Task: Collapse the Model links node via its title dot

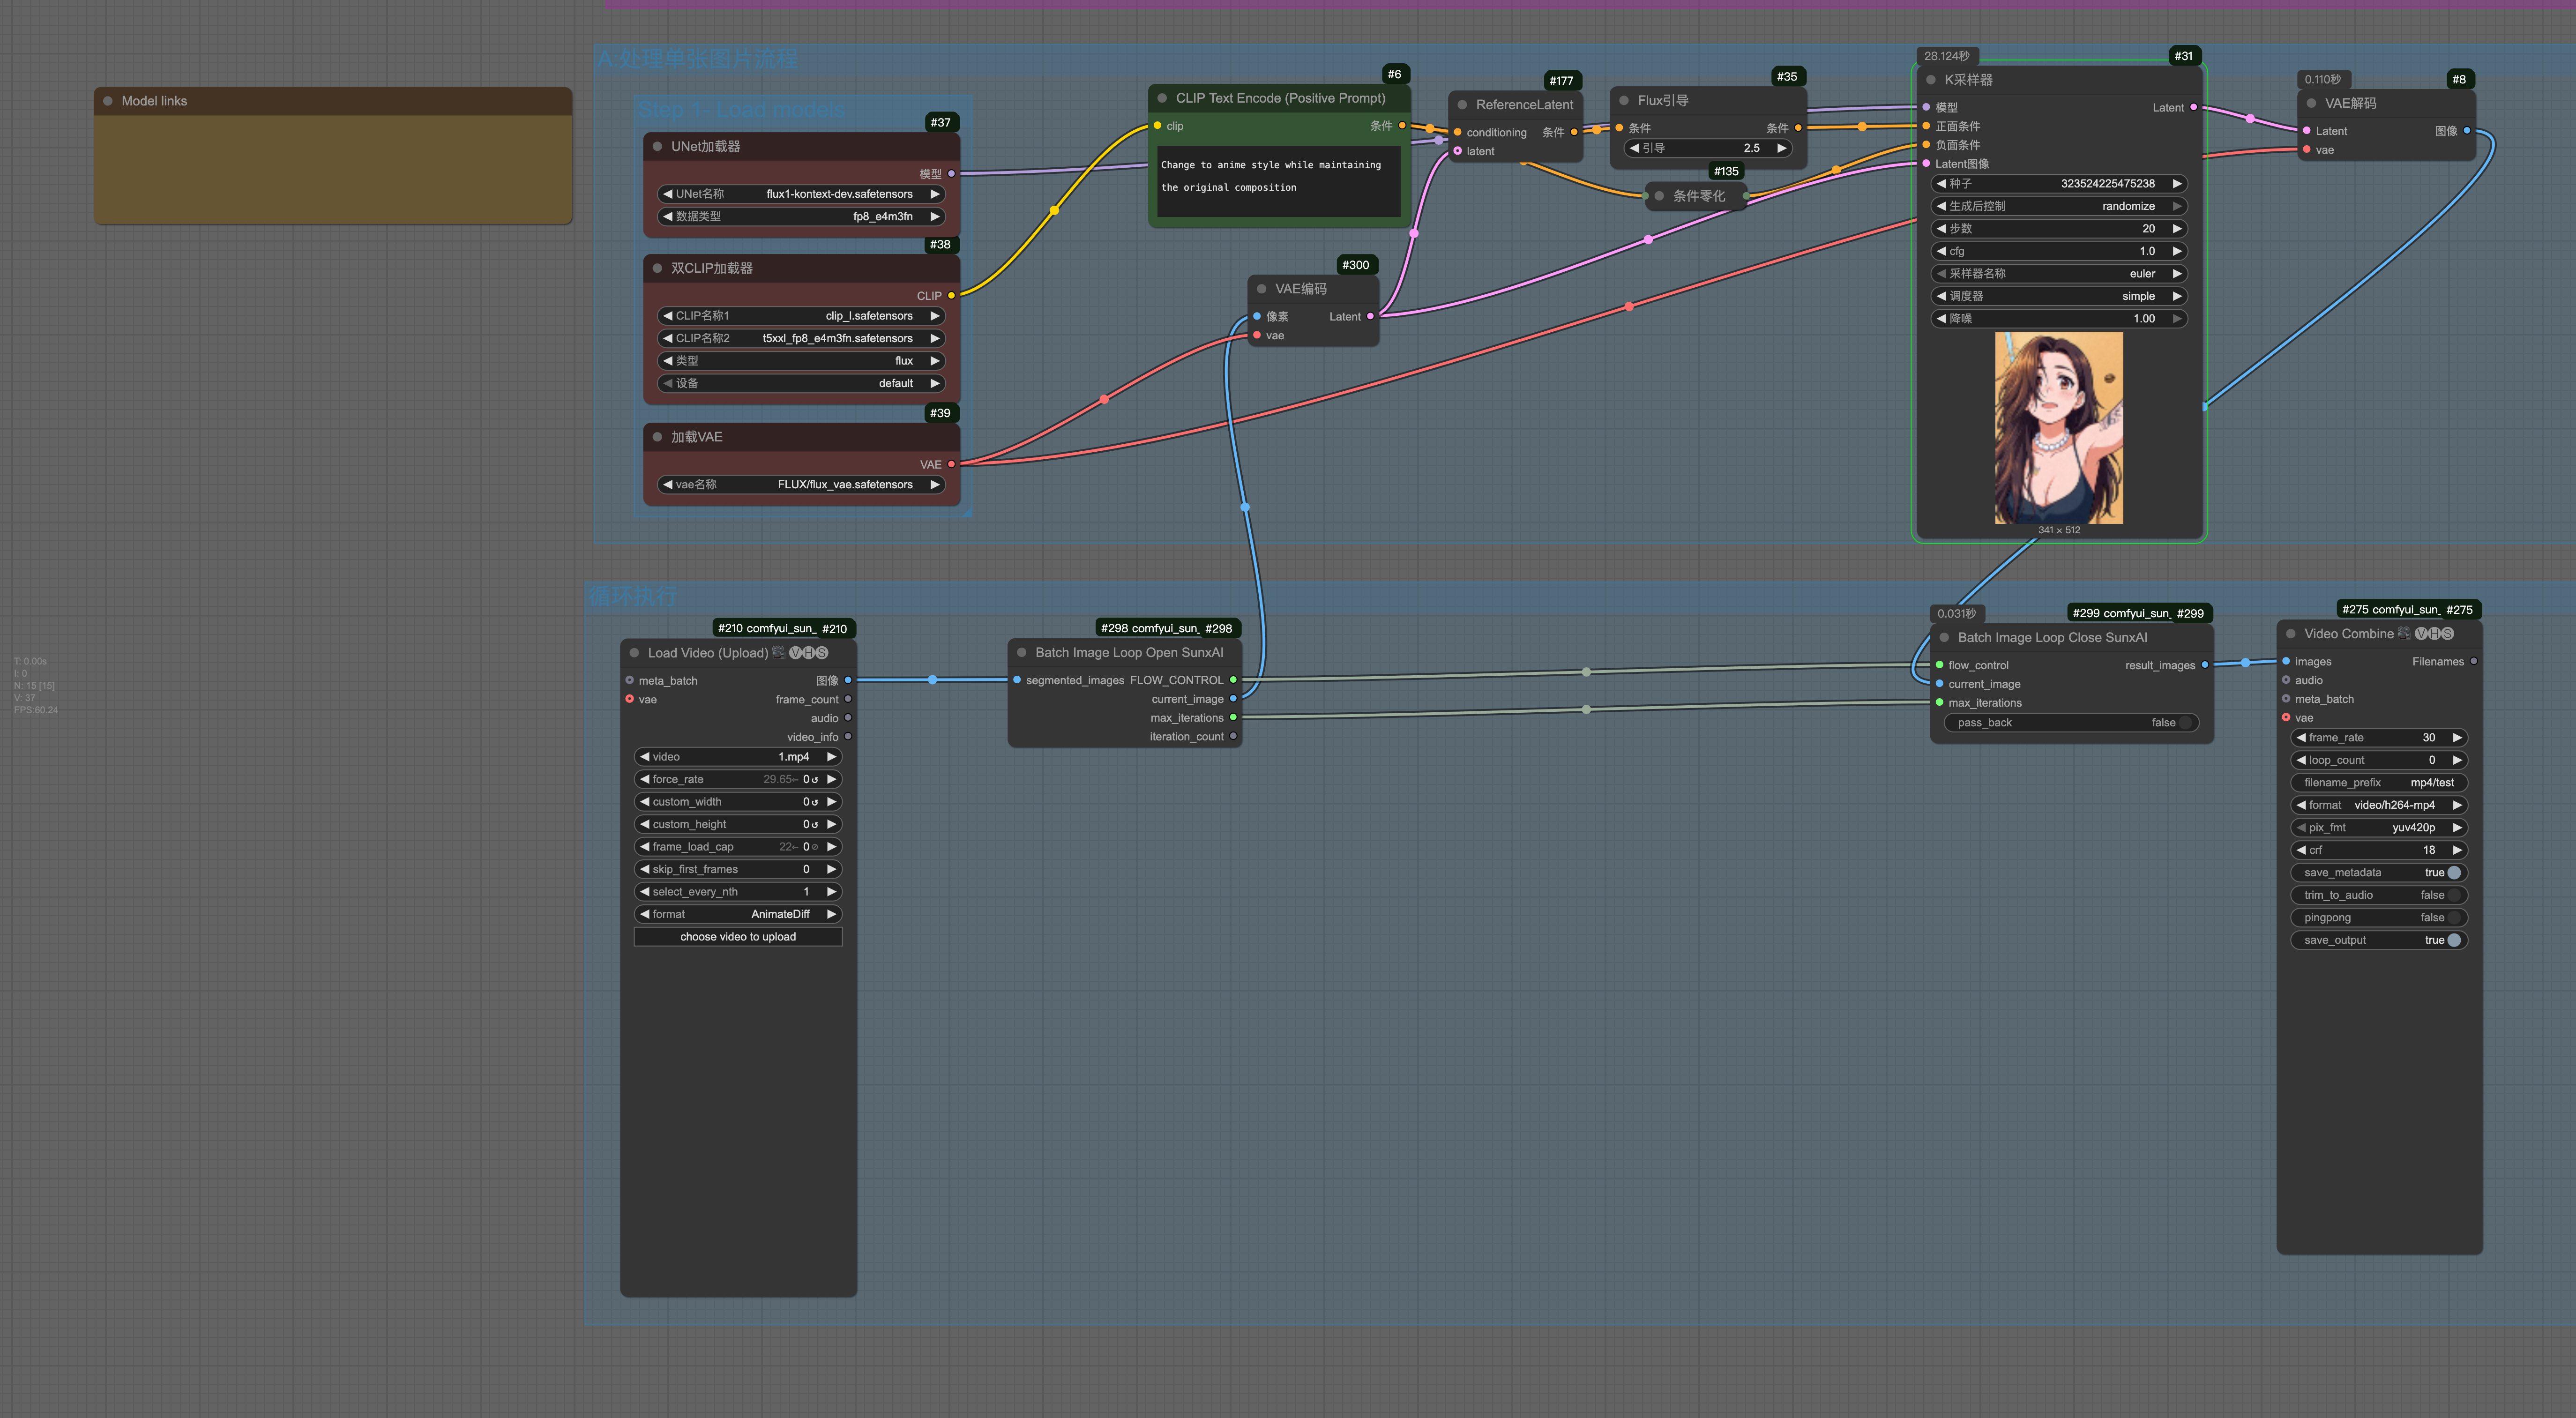Action: 108,101
